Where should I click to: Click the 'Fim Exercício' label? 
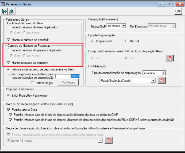pos(138,27)
